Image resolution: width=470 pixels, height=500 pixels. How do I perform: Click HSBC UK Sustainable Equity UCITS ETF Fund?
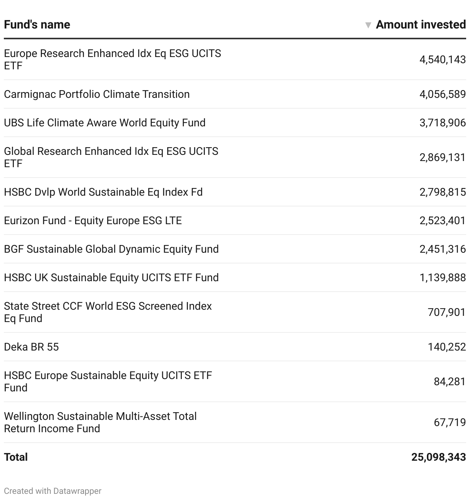(x=111, y=278)
